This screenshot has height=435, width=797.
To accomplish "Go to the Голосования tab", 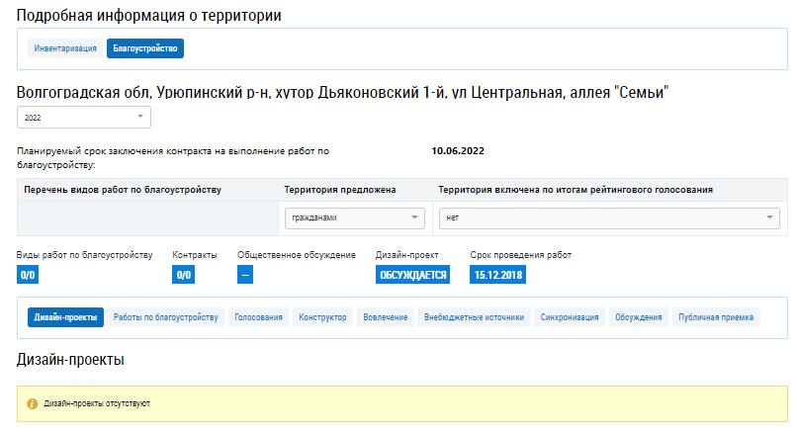I will point(259,317).
